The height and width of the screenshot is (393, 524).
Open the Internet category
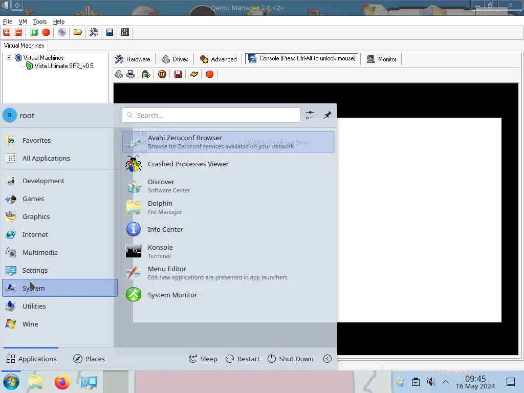click(60, 234)
